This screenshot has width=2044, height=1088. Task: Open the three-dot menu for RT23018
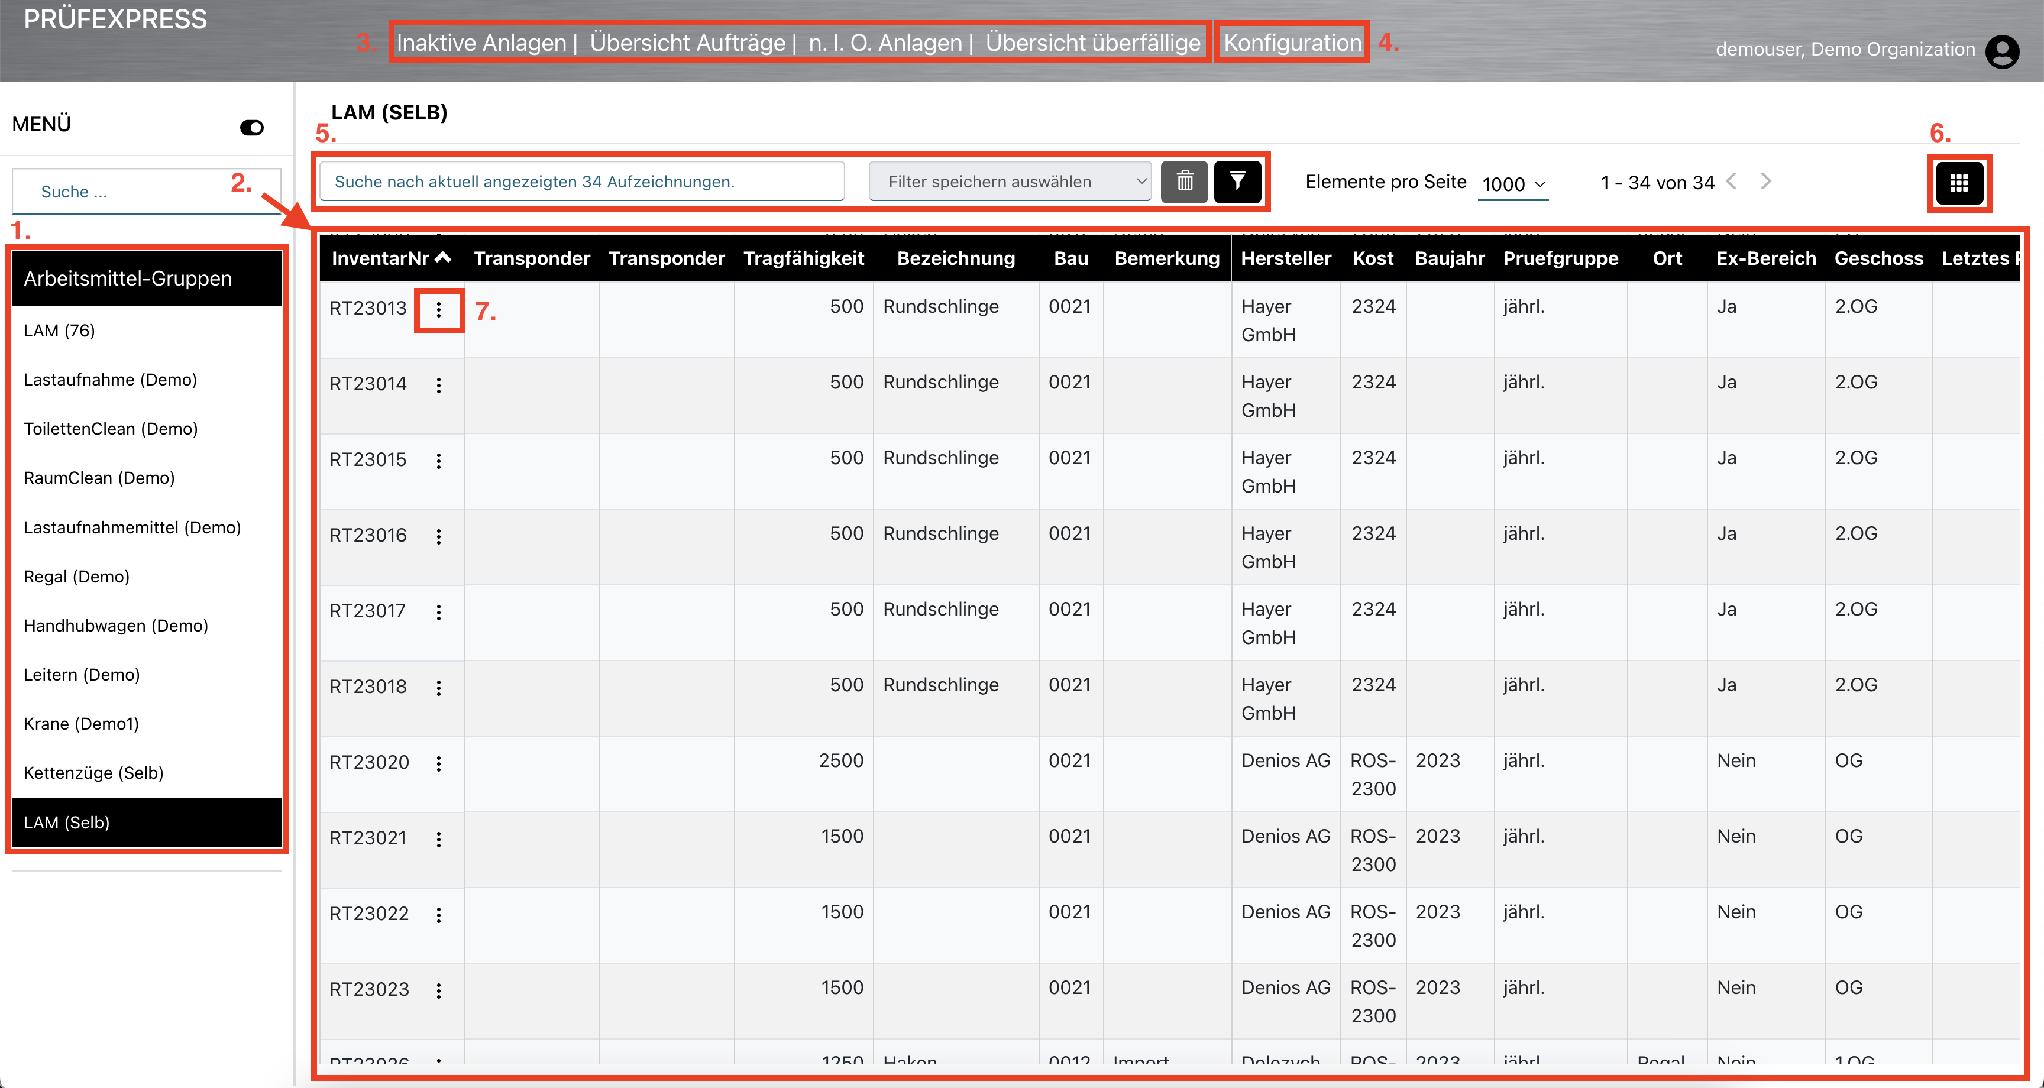point(439,688)
